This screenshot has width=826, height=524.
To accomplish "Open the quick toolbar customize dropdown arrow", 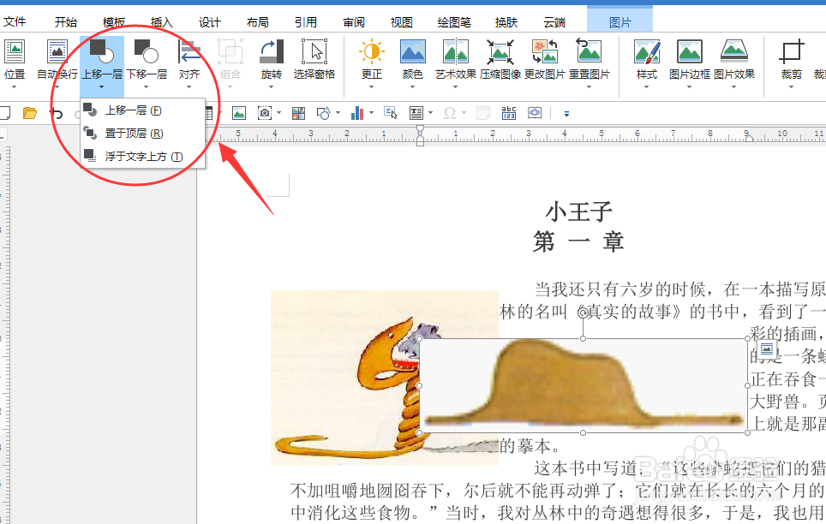I will tap(567, 114).
